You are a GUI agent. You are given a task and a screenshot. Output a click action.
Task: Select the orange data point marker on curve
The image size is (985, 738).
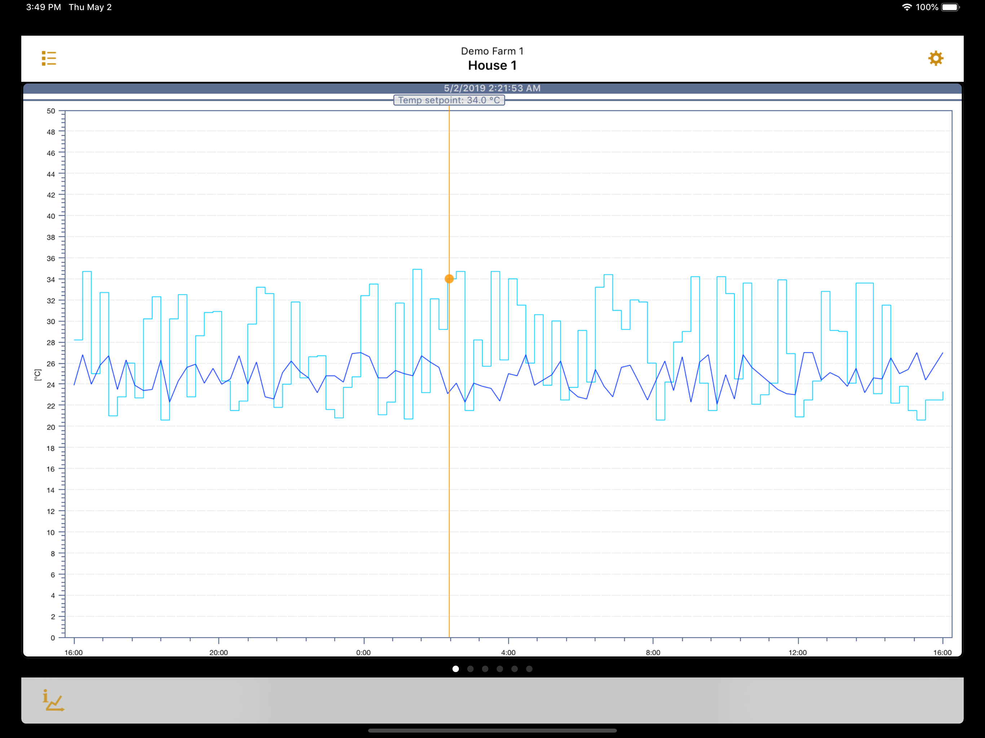tap(449, 279)
